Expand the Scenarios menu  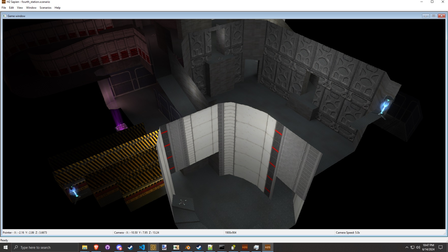click(x=45, y=8)
